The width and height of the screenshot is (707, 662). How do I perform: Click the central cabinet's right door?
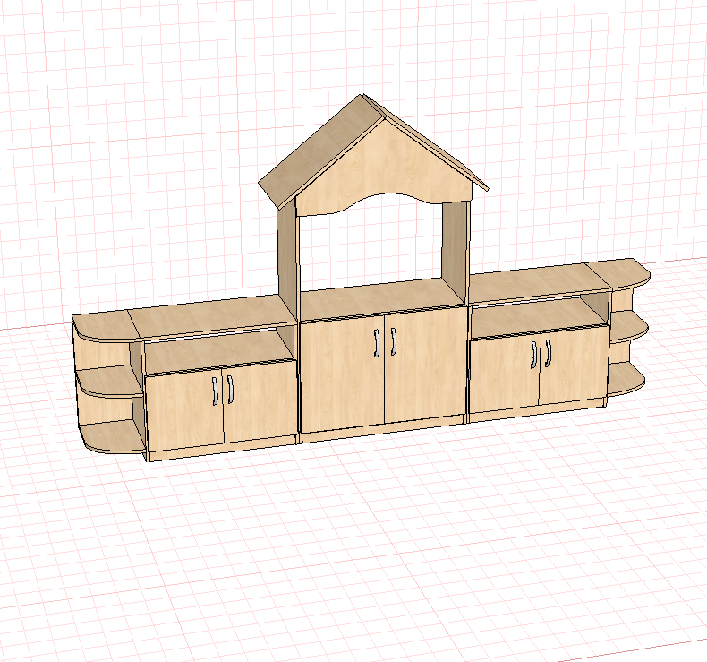[x=425, y=364]
